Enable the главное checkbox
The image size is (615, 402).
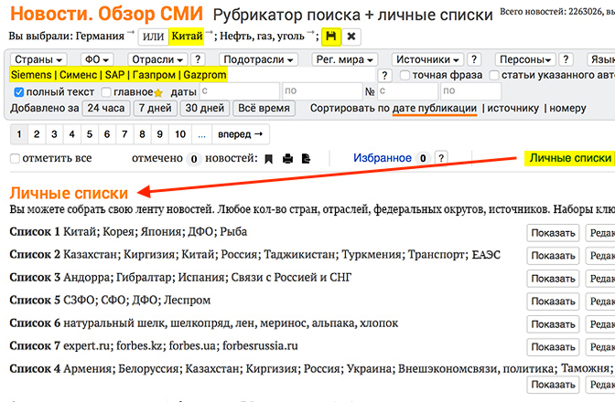[x=106, y=92]
